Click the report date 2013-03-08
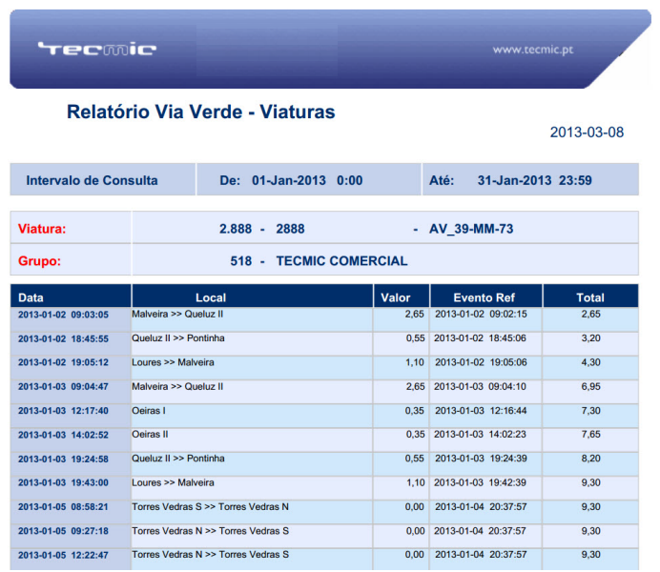 587,133
